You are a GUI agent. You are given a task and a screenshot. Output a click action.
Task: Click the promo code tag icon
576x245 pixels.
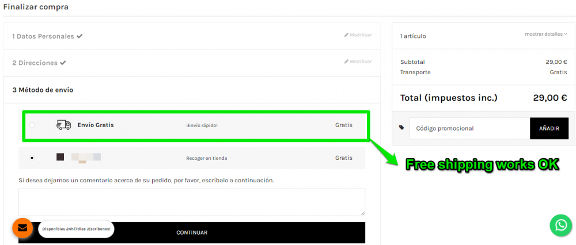pyautogui.click(x=401, y=128)
